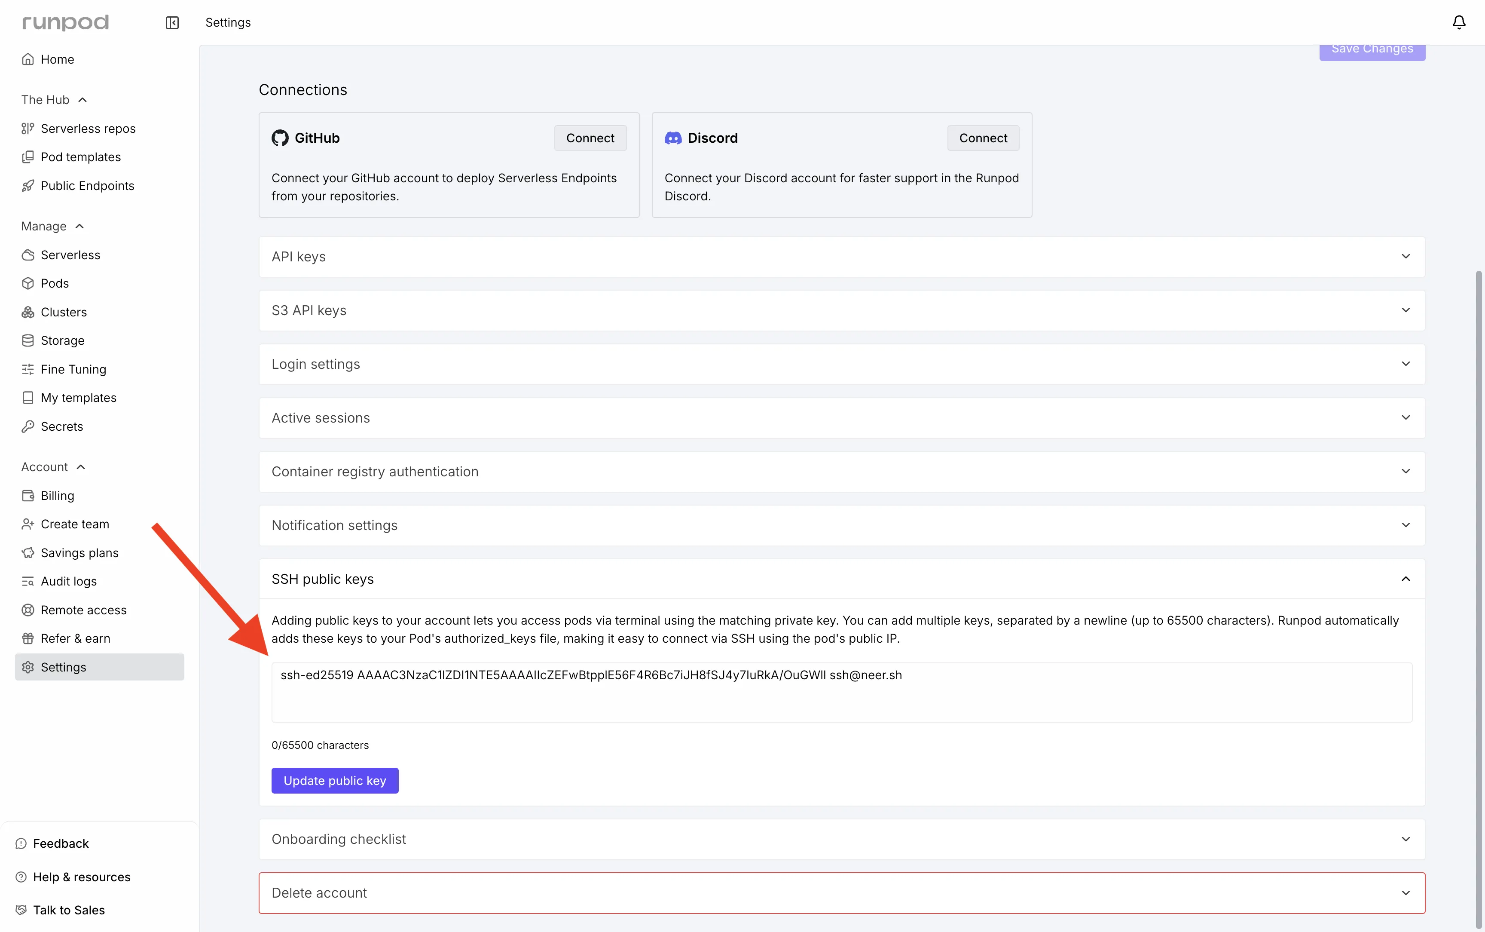This screenshot has width=1485, height=932.
Task: Expand the Delete account section
Action: click(x=842, y=892)
